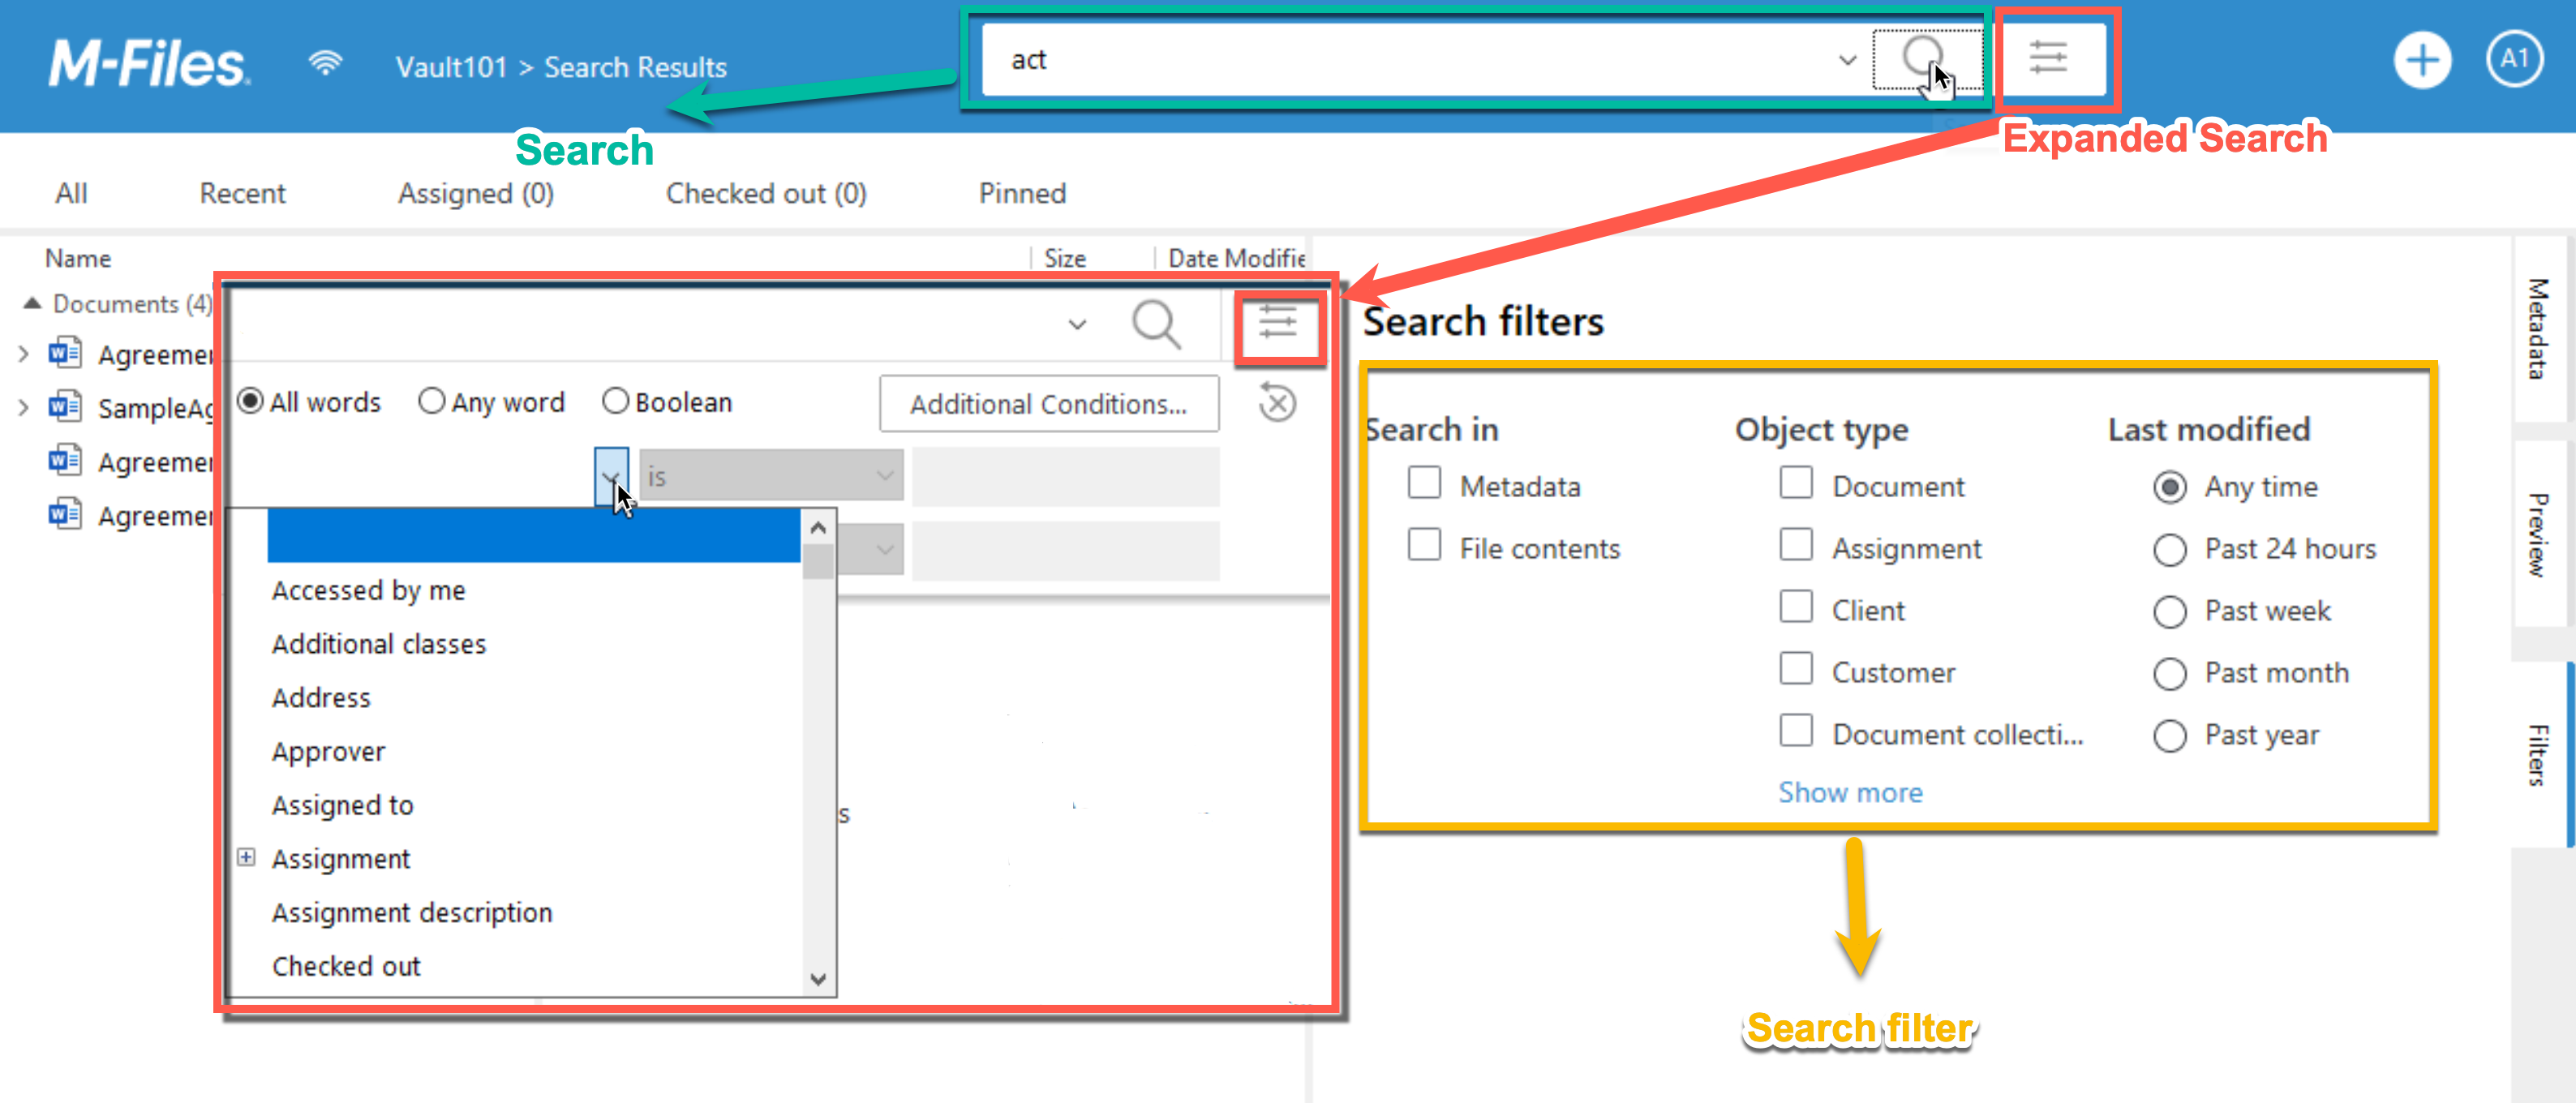Click the property list scrollbar thumb
The width and height of the screenshot is (2576, 1103).
(818, 561)
